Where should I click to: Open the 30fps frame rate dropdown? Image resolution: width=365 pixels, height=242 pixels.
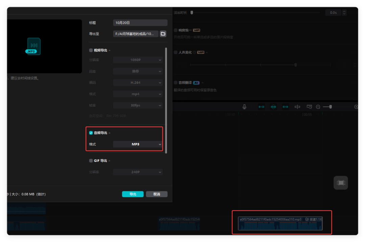coord(138,105)
